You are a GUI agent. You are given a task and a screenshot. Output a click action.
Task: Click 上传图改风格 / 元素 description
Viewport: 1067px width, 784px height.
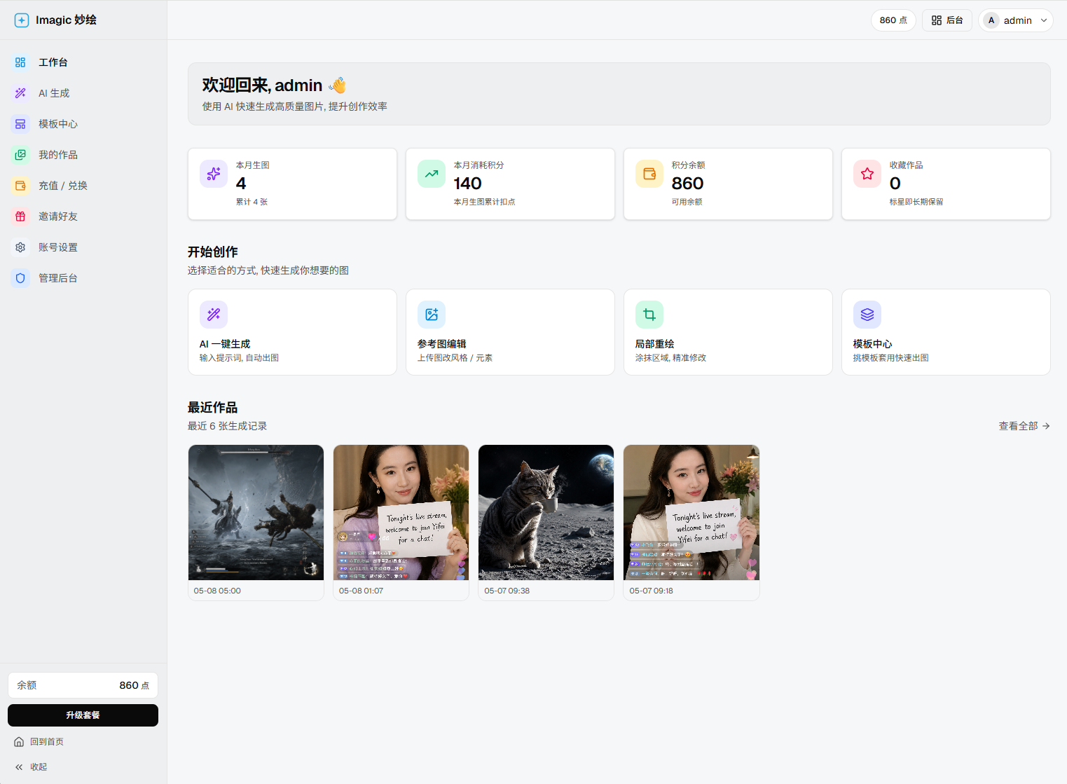pyautogui.click(x=455, y=358)
